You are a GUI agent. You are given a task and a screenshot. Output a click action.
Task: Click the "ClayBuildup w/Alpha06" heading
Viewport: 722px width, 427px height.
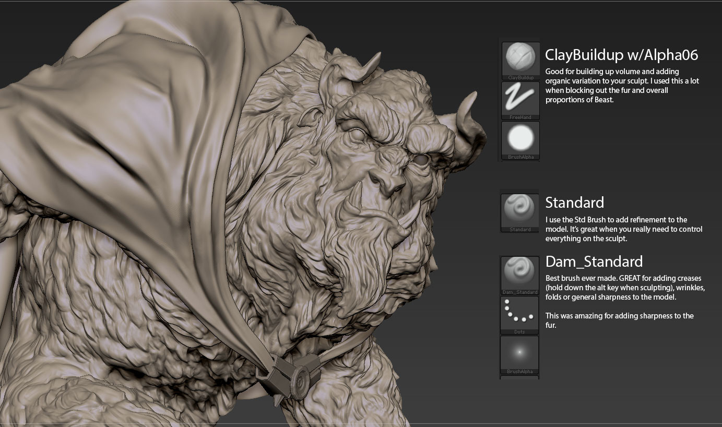pos(621,55)
